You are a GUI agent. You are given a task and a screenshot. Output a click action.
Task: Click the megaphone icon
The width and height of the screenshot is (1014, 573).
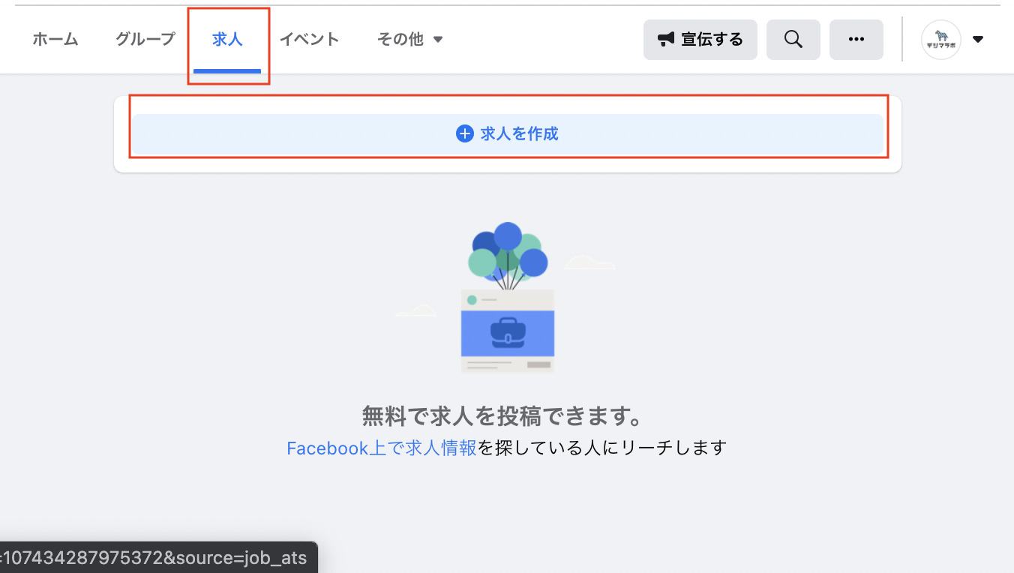pyautogui.click(x=666, y=40)
